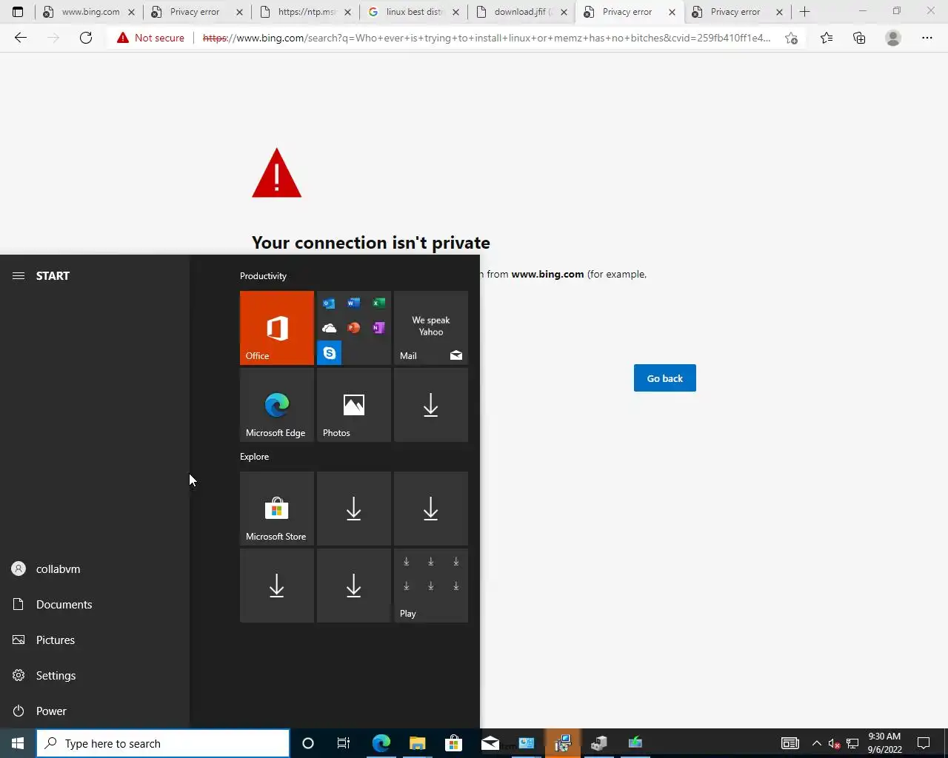The height and width of the screenshot is (758, 948).
Task: Open Task View on taskbar
Action: 344,743
